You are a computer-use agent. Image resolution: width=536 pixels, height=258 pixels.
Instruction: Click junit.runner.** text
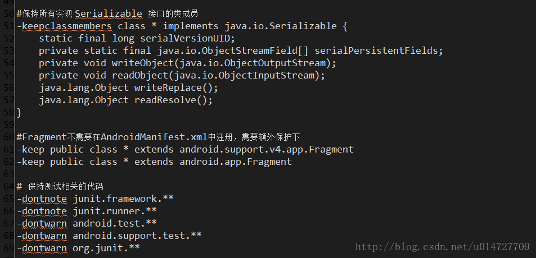coord(115,211)
